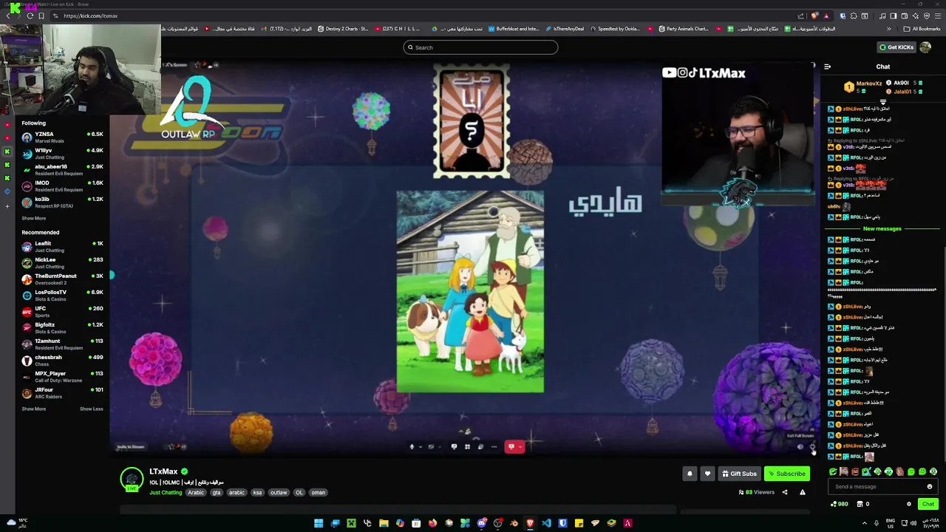Viewport: 946px width, 532px height.
Task: Toggle stream volume mute icon
Action: click(x=800, y=446)
